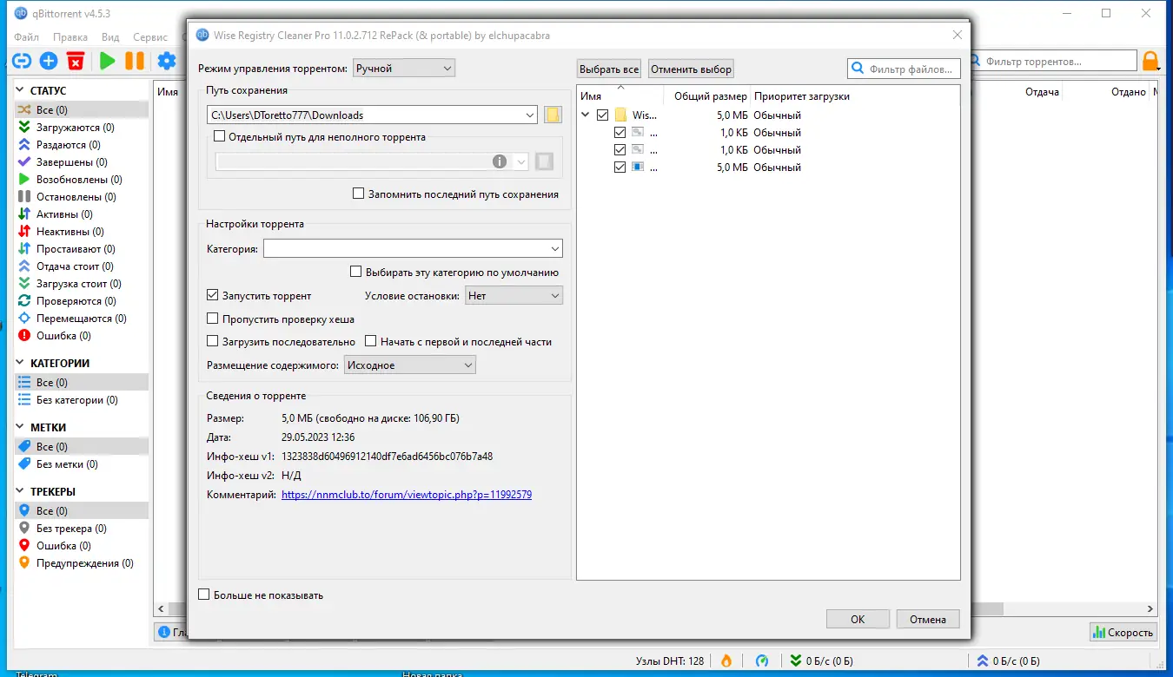
Task: Enable Отдельный путь для неполного торрента checkbox
Action: [x=219, y=136]
